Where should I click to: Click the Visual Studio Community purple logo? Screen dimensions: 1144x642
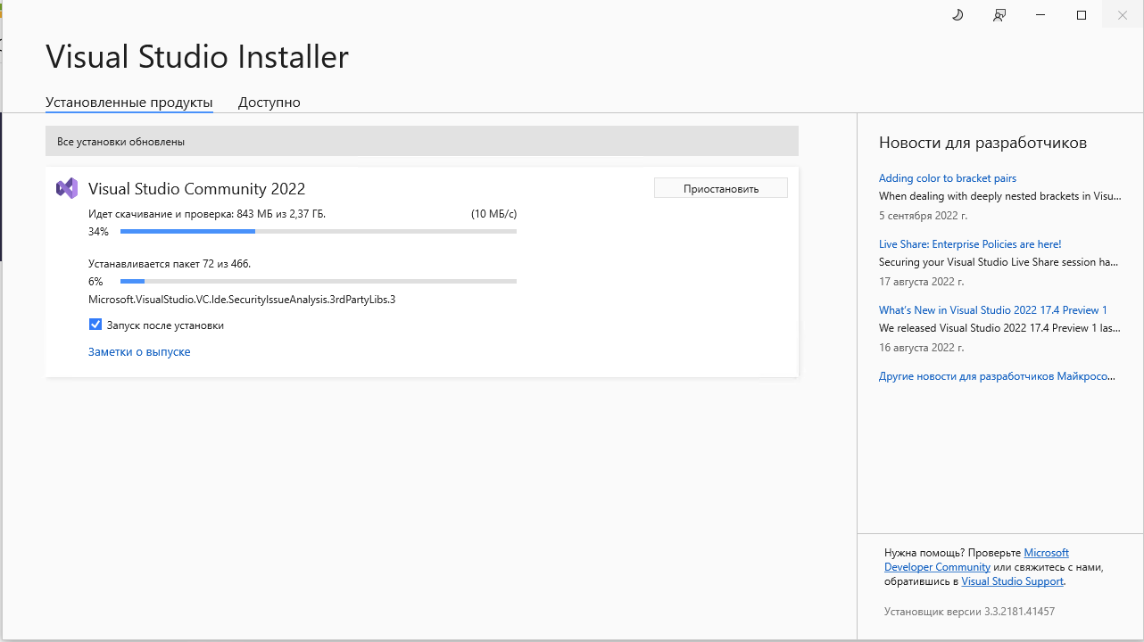coord(67,188)
